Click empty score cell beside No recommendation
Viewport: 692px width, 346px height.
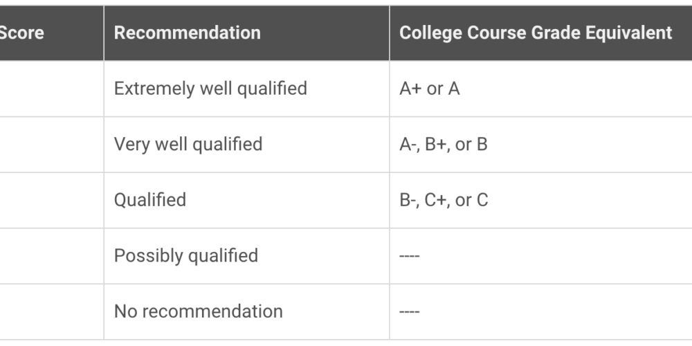(52, 311)
